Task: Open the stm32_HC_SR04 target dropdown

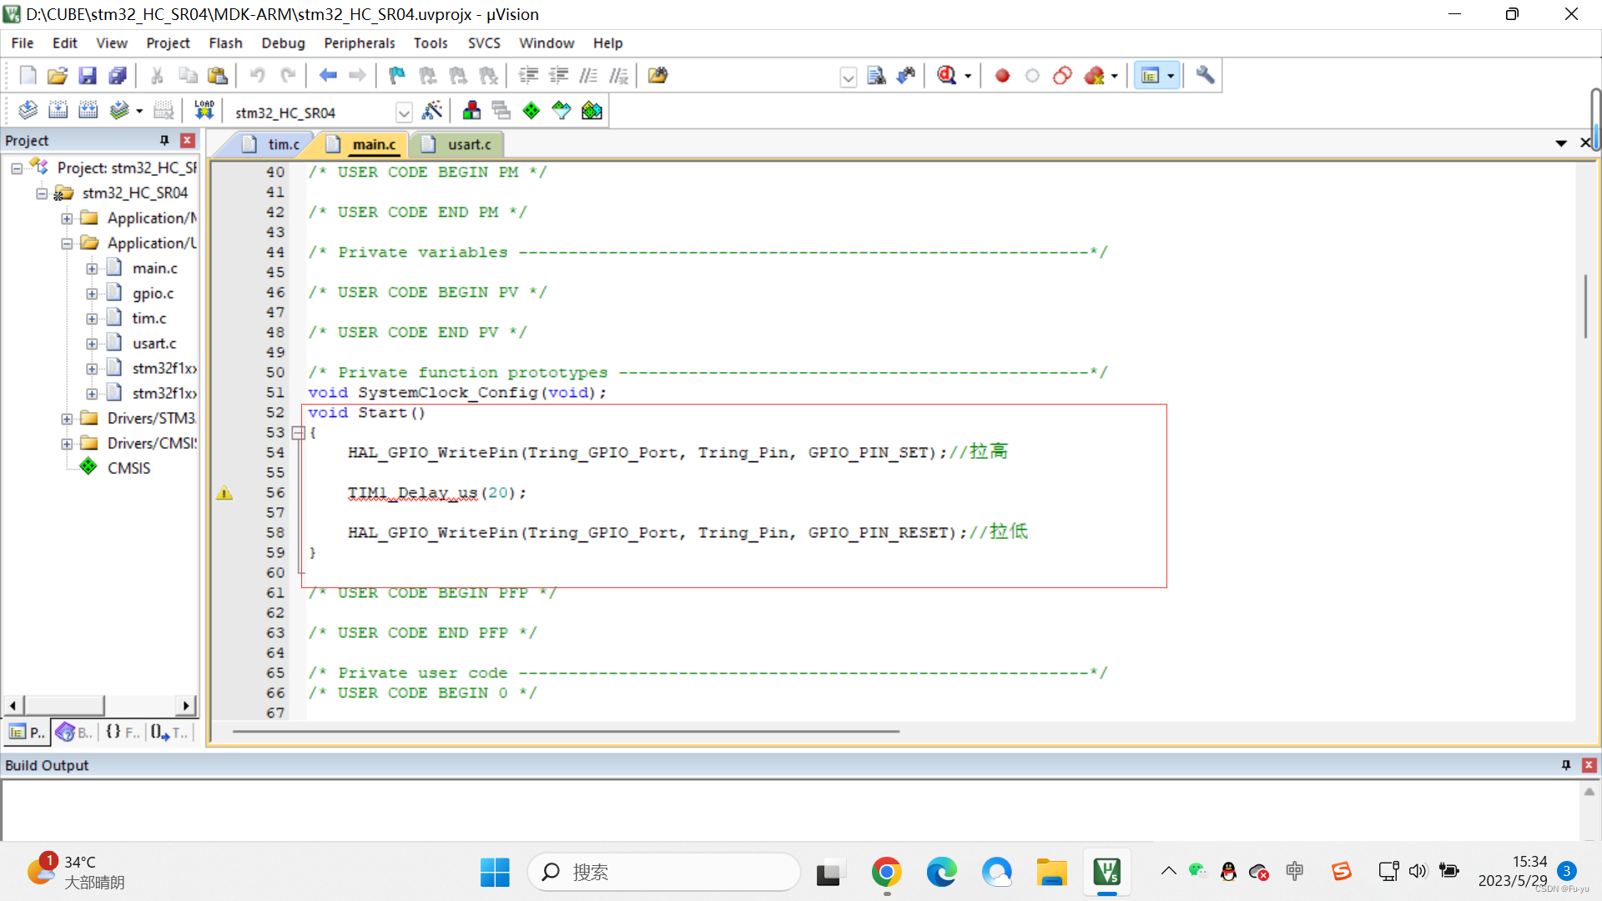Action: 404,113
